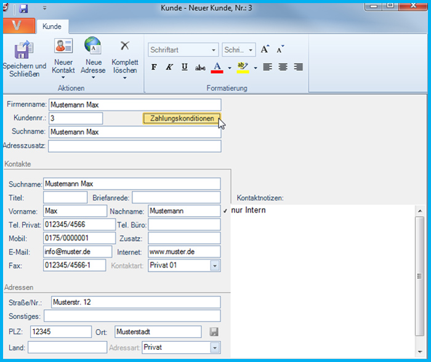
Task: Click the Zahlungskonditionen button
Action: click(182, 118)
